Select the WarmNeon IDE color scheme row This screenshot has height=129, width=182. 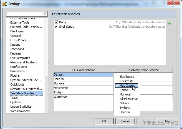[x=83, y=97]
